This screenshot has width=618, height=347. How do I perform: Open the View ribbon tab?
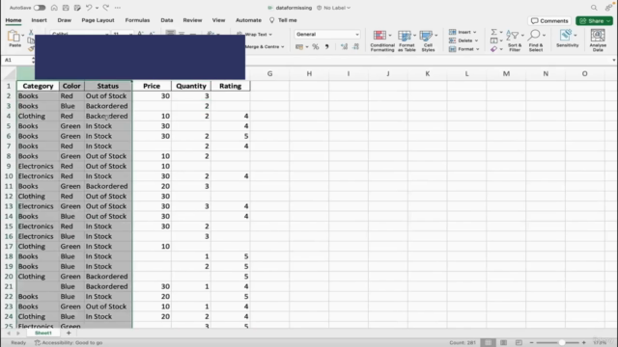(x=218, y=20)
